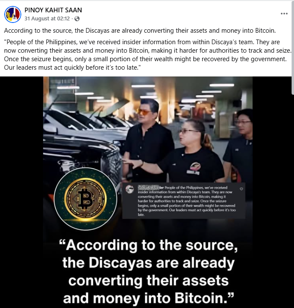Click the gold Bitcoin coin graphic
This screenshot has width=294, height=308.
point(86,199)
